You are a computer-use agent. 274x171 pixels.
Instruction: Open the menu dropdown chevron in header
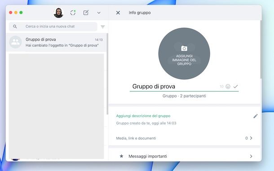99,13
